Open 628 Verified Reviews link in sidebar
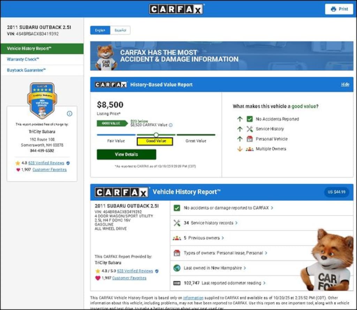 (46, 163)
